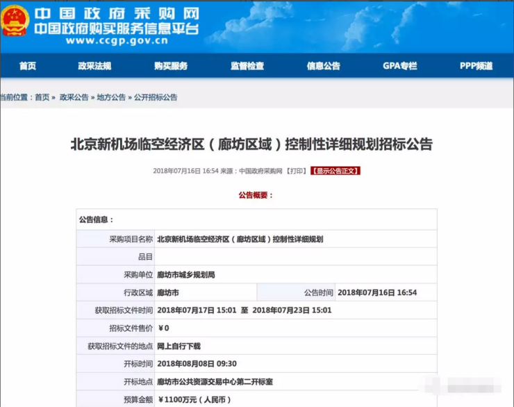Click the 中国政府采购网 site title

(x=117, y=14)
